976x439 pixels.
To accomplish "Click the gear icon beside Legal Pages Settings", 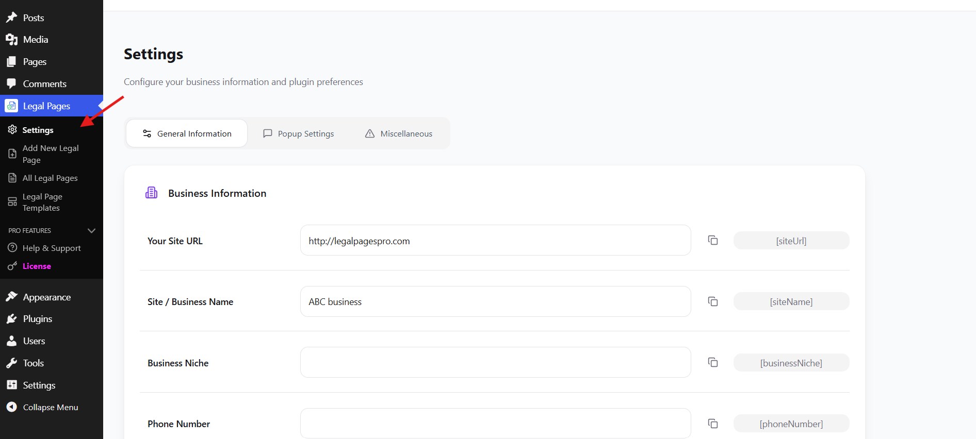I will point(12,129).
